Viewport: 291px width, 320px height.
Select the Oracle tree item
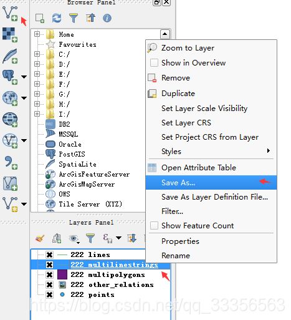pyautogui.click(x=70, y=144)
